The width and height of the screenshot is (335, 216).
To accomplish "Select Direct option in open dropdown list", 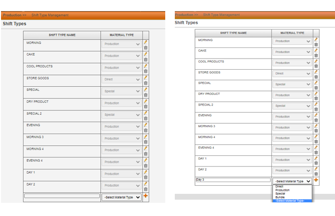I will click(x=280, y=187).
